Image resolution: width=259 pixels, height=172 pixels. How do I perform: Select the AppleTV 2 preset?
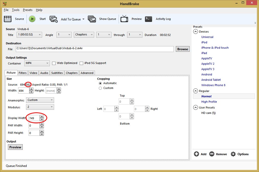click(x=208, y=64)
